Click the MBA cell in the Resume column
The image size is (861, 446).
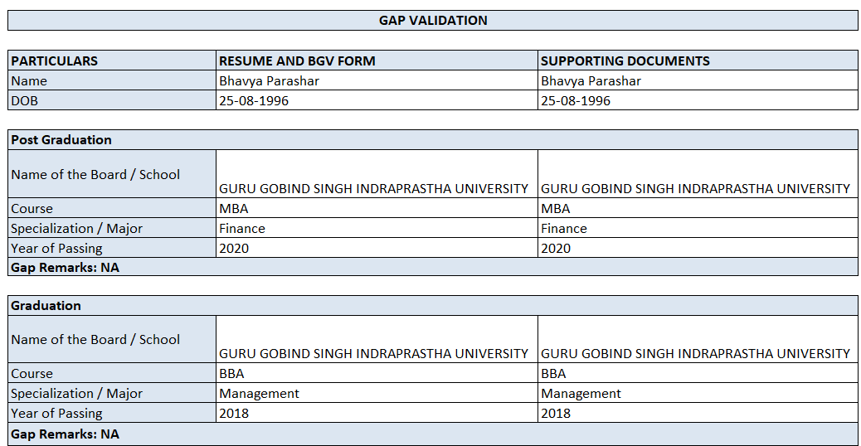tap(377, 209)
